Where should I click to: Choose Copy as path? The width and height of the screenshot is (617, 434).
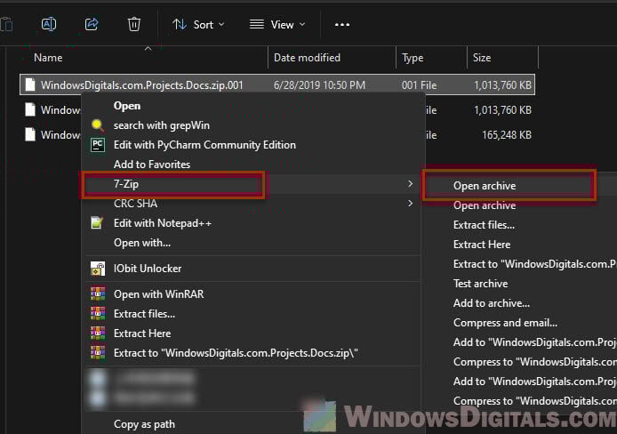click(x=144, y=424)
